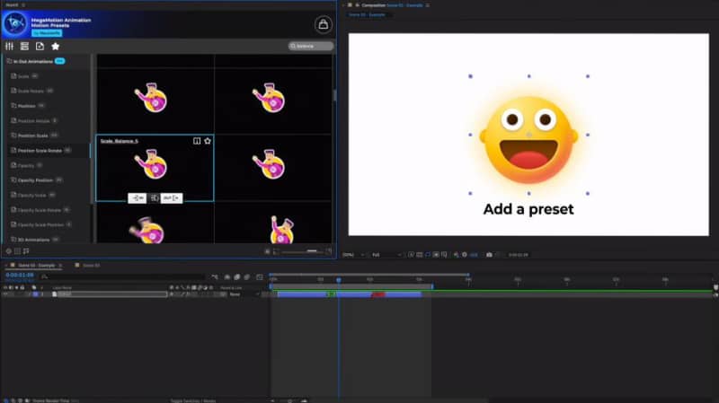
Task: Click the frame blending icon in timeline header
Action: [237, 277]
